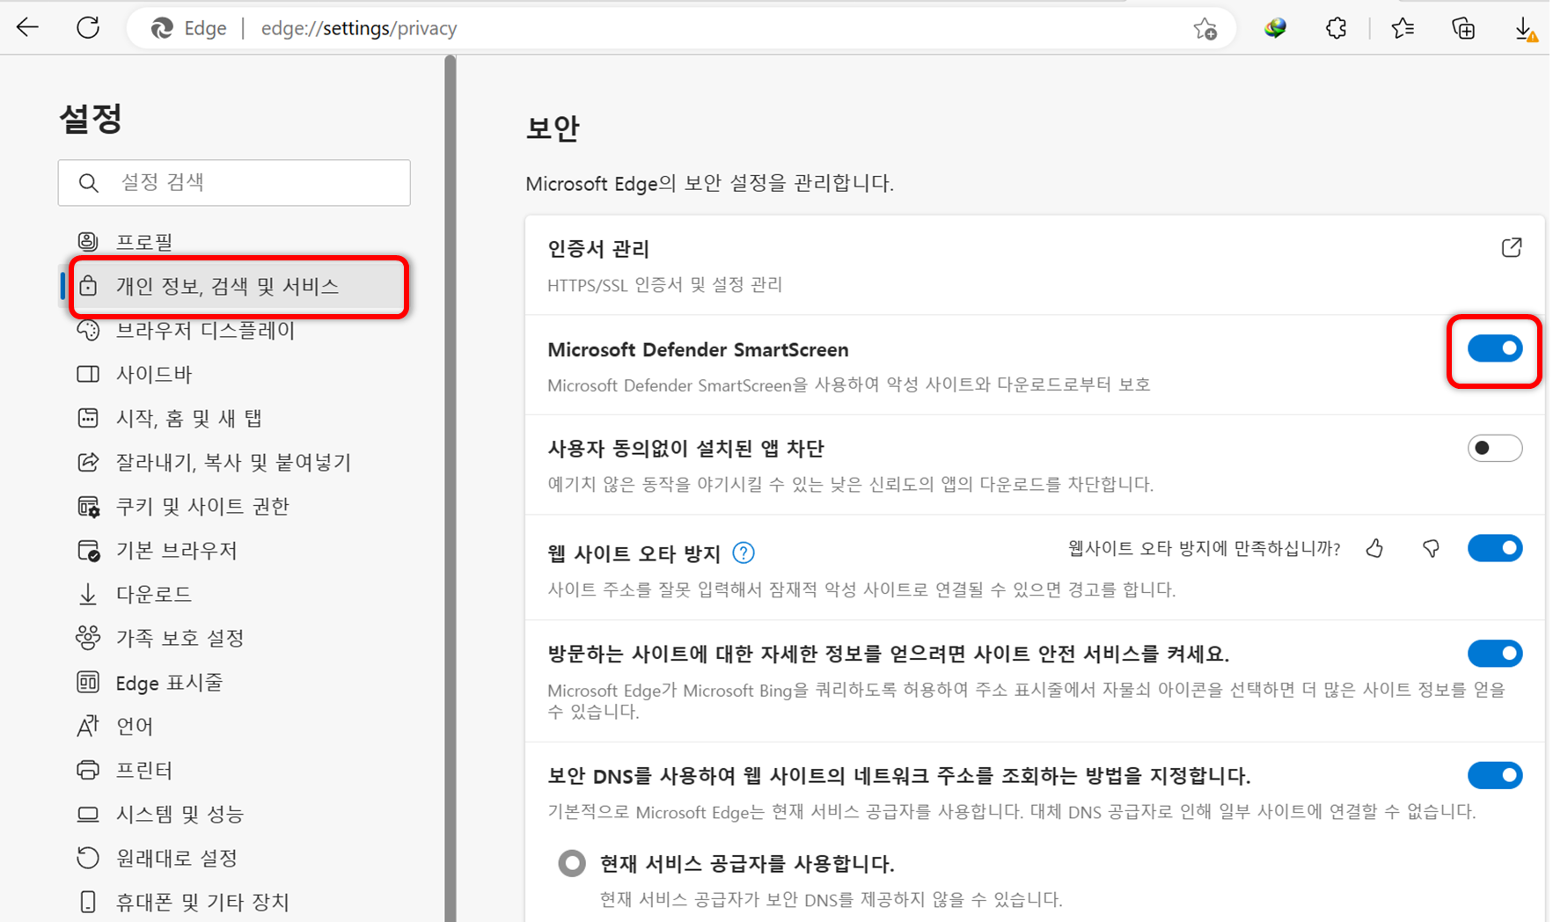Open 시작, 홈 및 새 탭 section

pyautogui.click(x=233, y=418)
